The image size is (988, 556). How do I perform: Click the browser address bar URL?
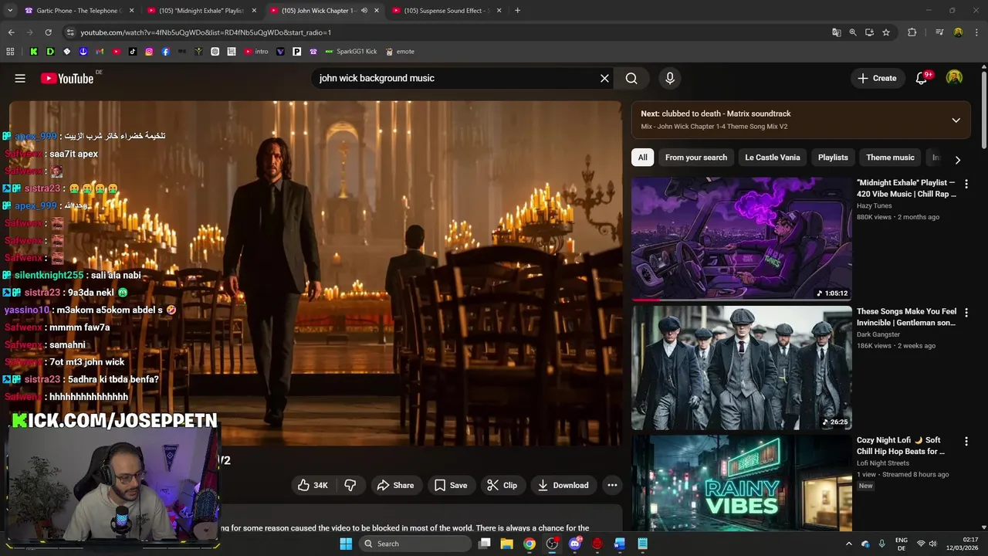(x=206, y=32)
